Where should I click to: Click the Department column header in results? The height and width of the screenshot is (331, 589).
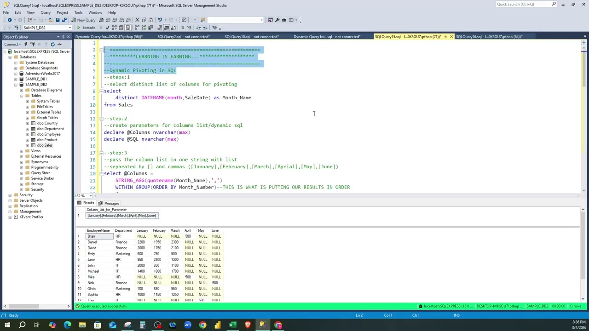(123, 230)
